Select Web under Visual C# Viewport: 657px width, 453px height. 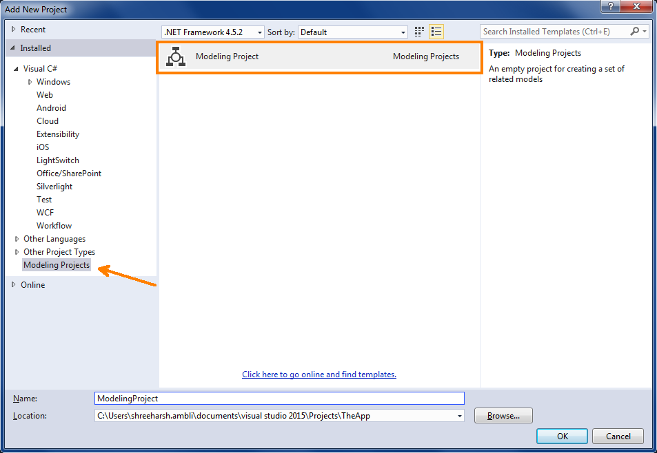coord(44,95)
